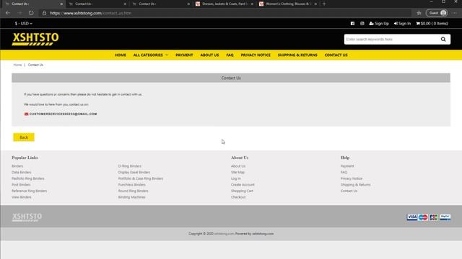This screenshot has height=259, width=462.
Task: Click the Sign In link
Action: 402,24
